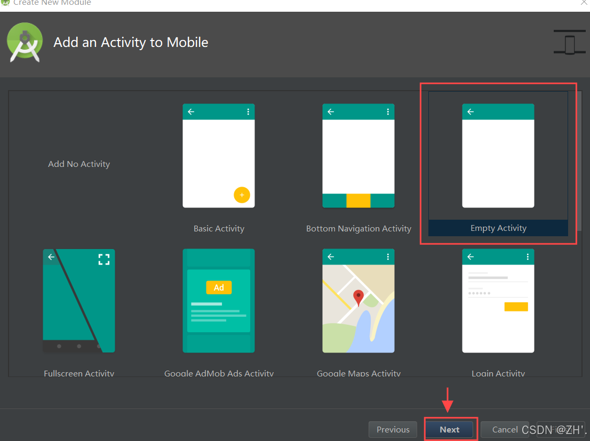Choose the Bottom Navigation Activity template thumbnail
590x441 pixels.
pos(358,156)
